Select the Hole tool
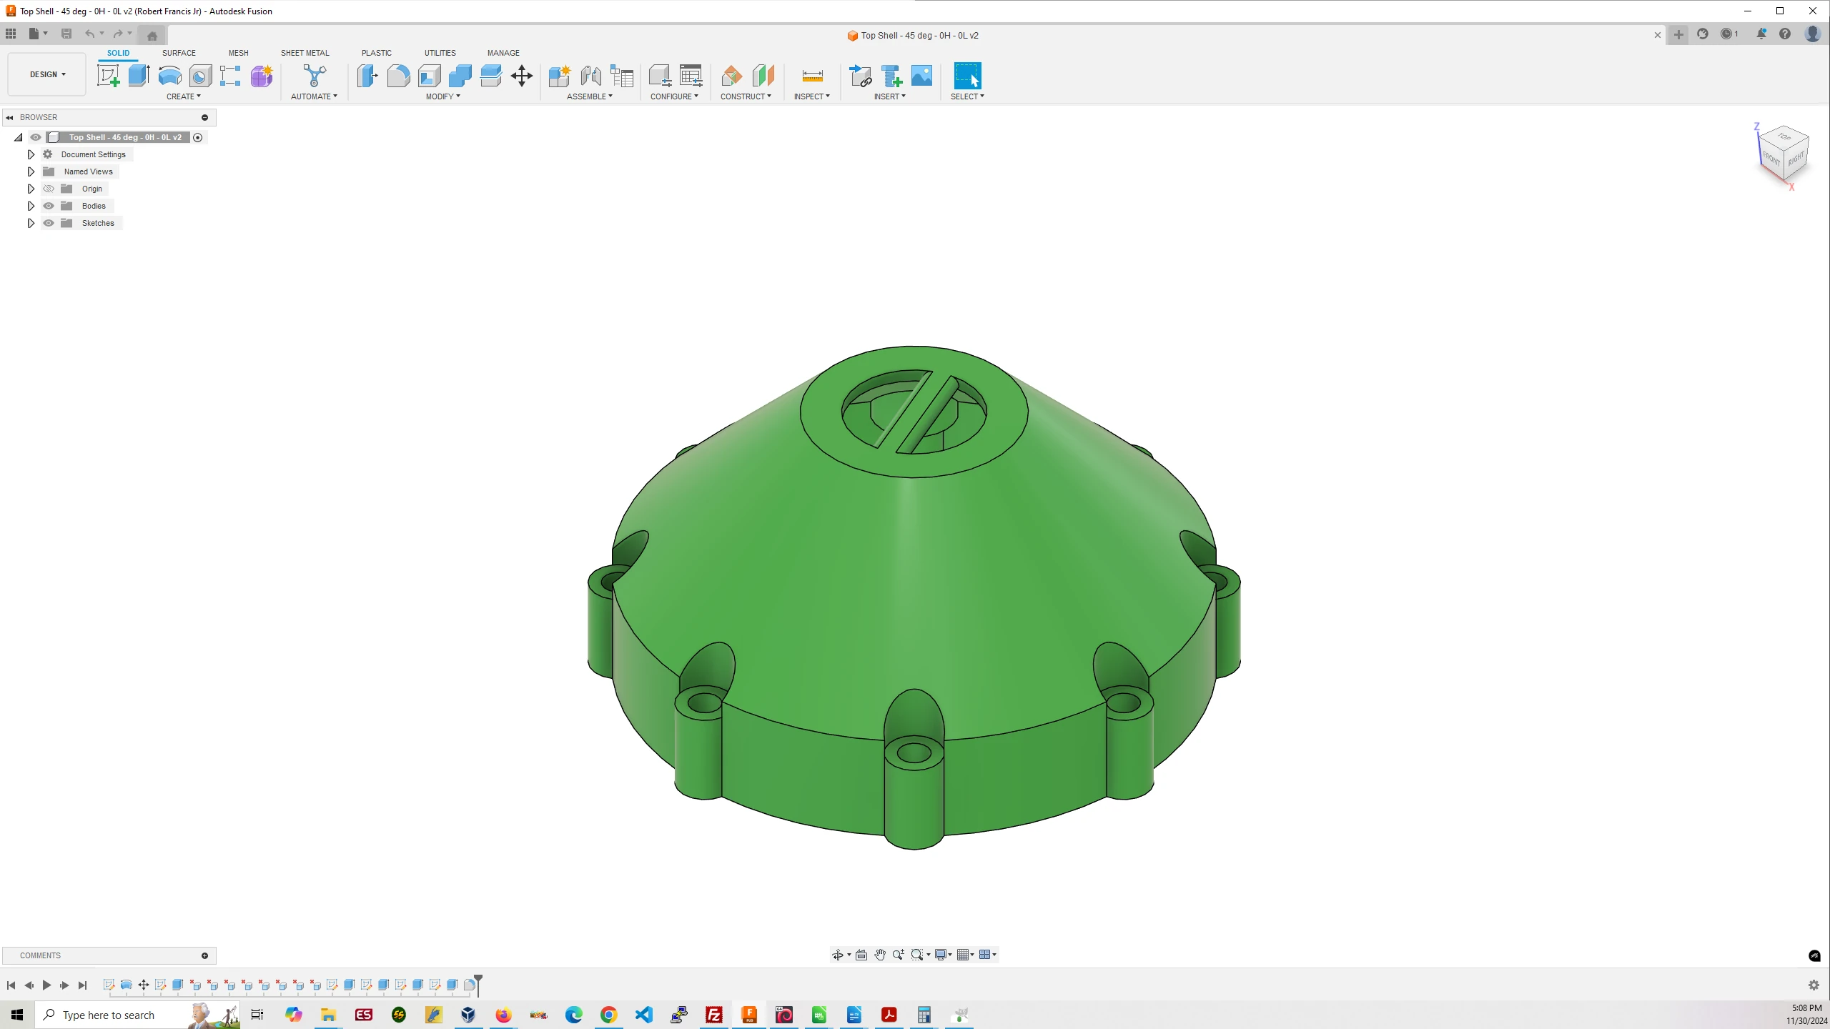1830x1029 pixels. click(x=200, y=76)
